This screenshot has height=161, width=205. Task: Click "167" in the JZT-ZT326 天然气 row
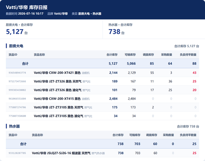[133, 82]
